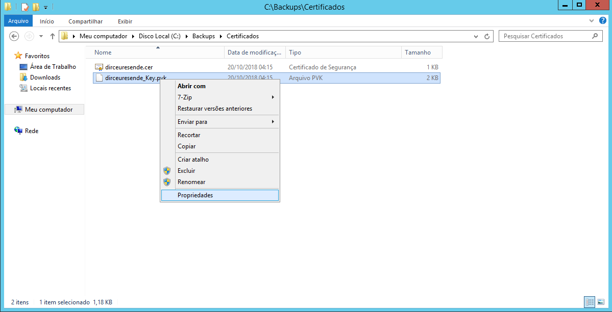Click Properties icon in quick access toolbar
The height and width of the screenshot is (312, 612).
coord(25,7)
